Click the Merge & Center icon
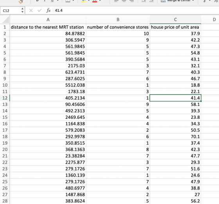Screen dimensions: 219x204 tap(163, 1)
